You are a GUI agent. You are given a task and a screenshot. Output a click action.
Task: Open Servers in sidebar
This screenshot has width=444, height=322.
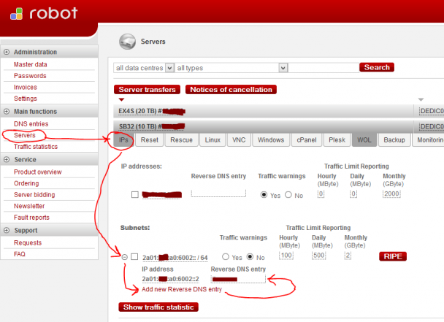25,135
